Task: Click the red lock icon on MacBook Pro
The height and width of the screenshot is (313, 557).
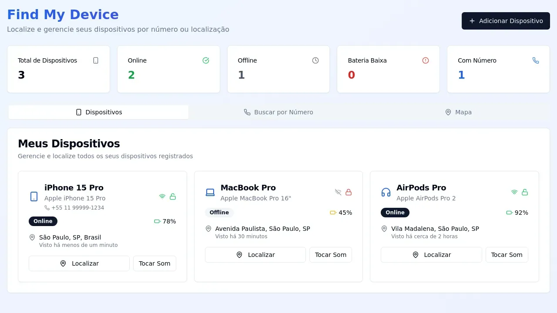Action: click(349, 192)
